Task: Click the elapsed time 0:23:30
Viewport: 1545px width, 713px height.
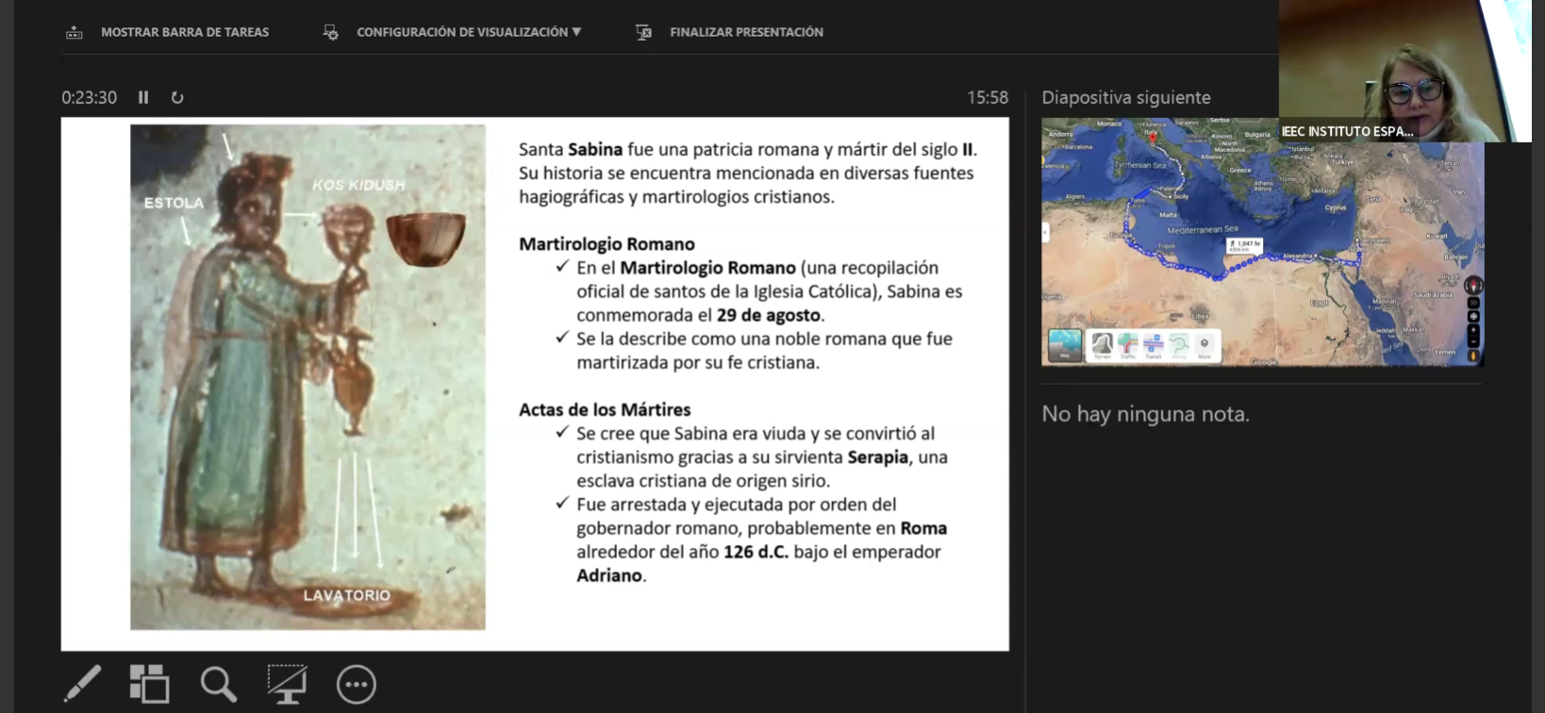Action: [x=90, y=97]
